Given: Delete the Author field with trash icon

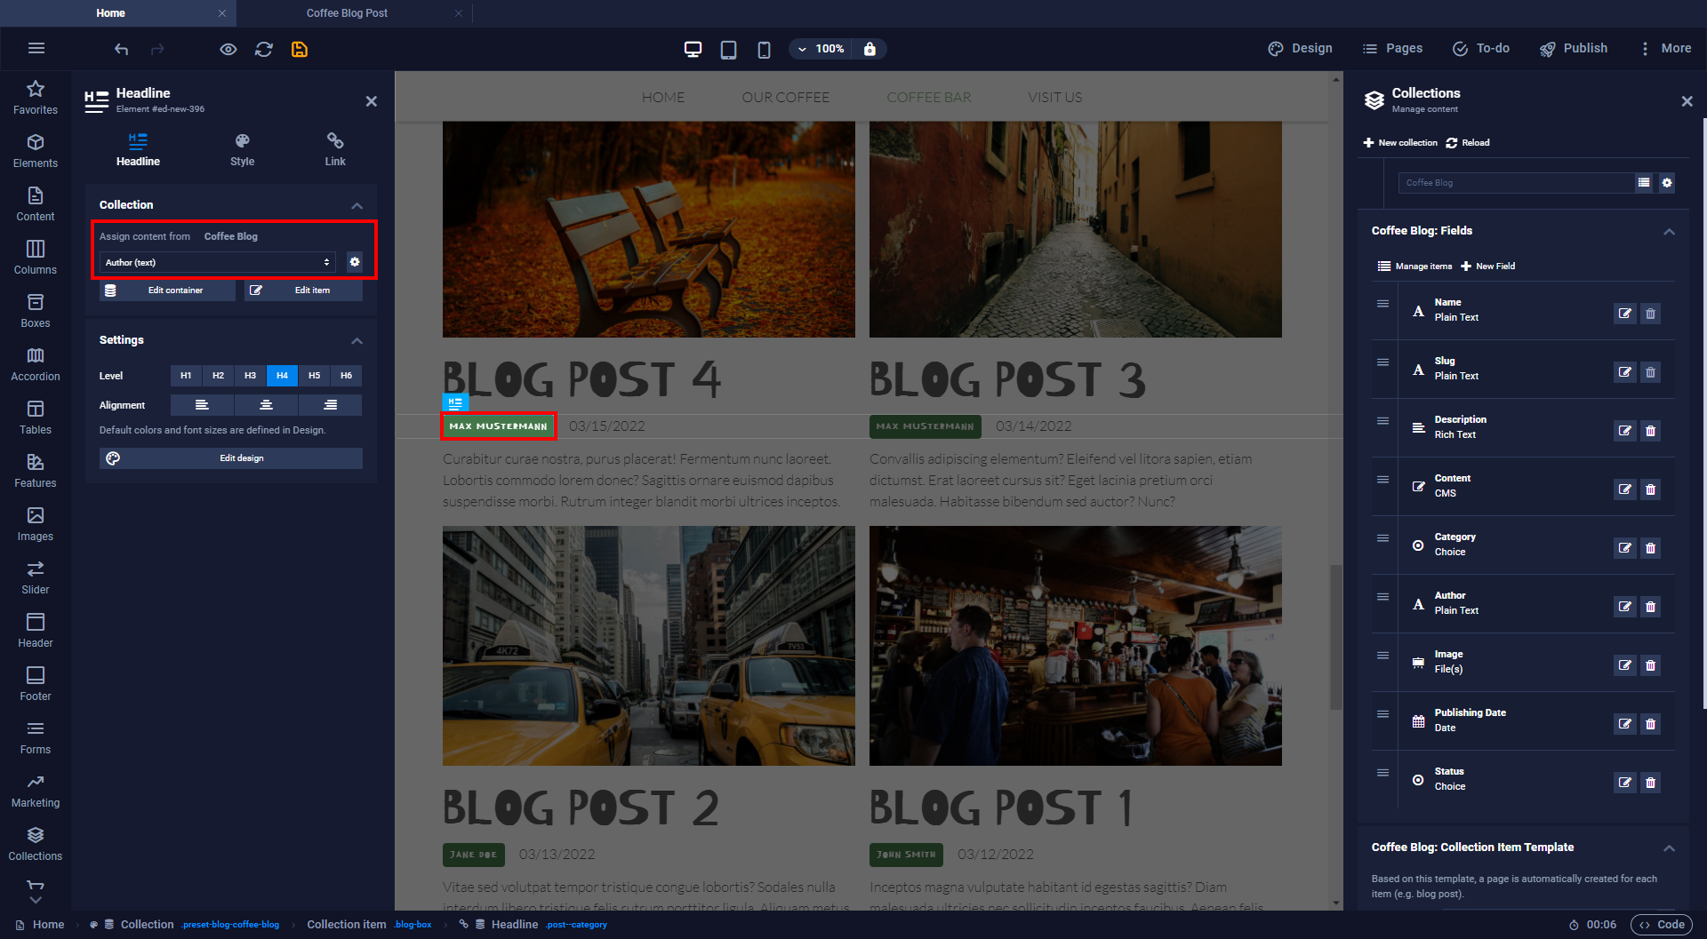Looking at the screenshot, I should pos(1650,607).
